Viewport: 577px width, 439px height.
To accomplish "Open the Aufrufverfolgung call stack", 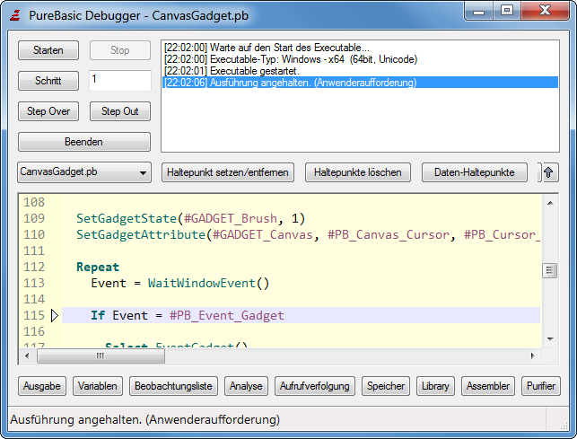I will tap(315, 386).
